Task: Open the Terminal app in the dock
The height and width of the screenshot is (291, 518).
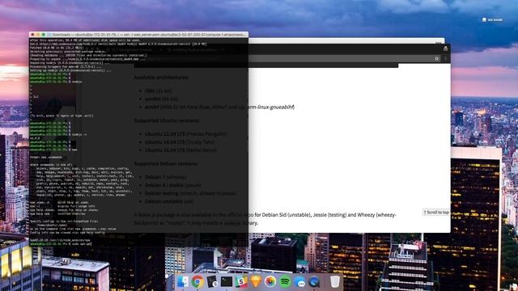Action: (227, 281)
